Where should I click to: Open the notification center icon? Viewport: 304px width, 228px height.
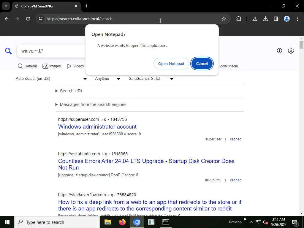[x=295, y=222]
